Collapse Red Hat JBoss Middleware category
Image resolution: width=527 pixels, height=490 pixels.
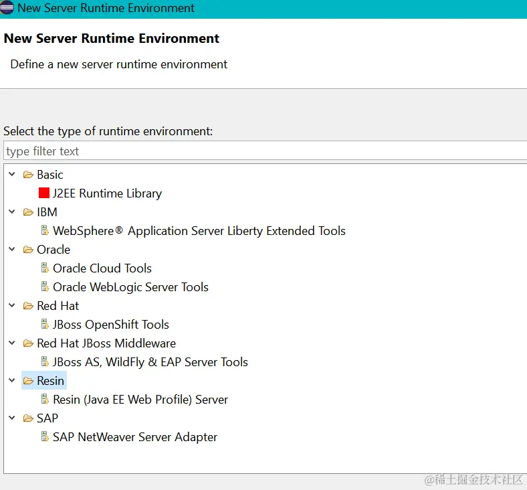pyautogui.click(x=12, y=343)
